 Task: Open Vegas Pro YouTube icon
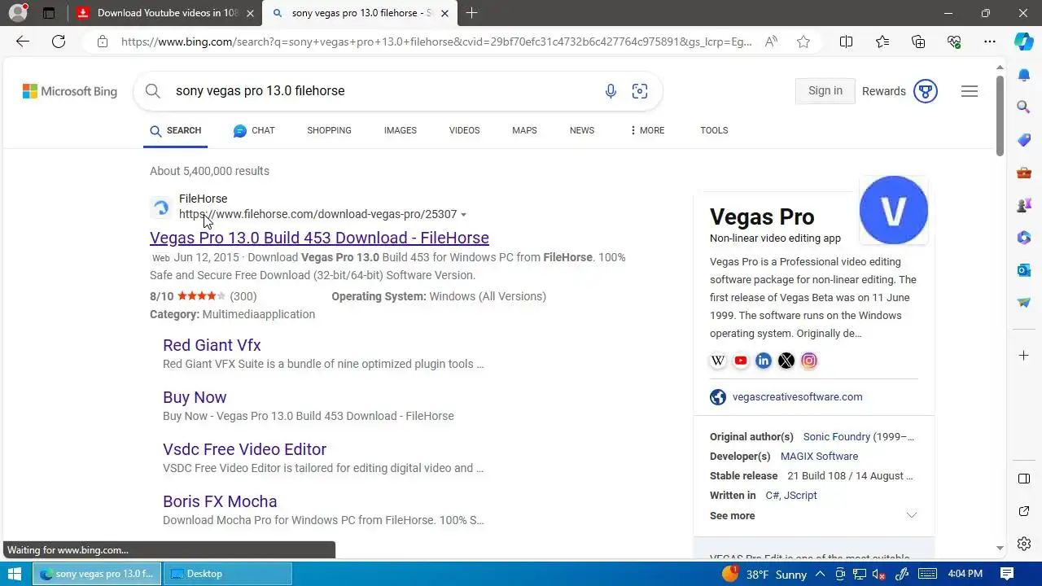click(741, 361)
